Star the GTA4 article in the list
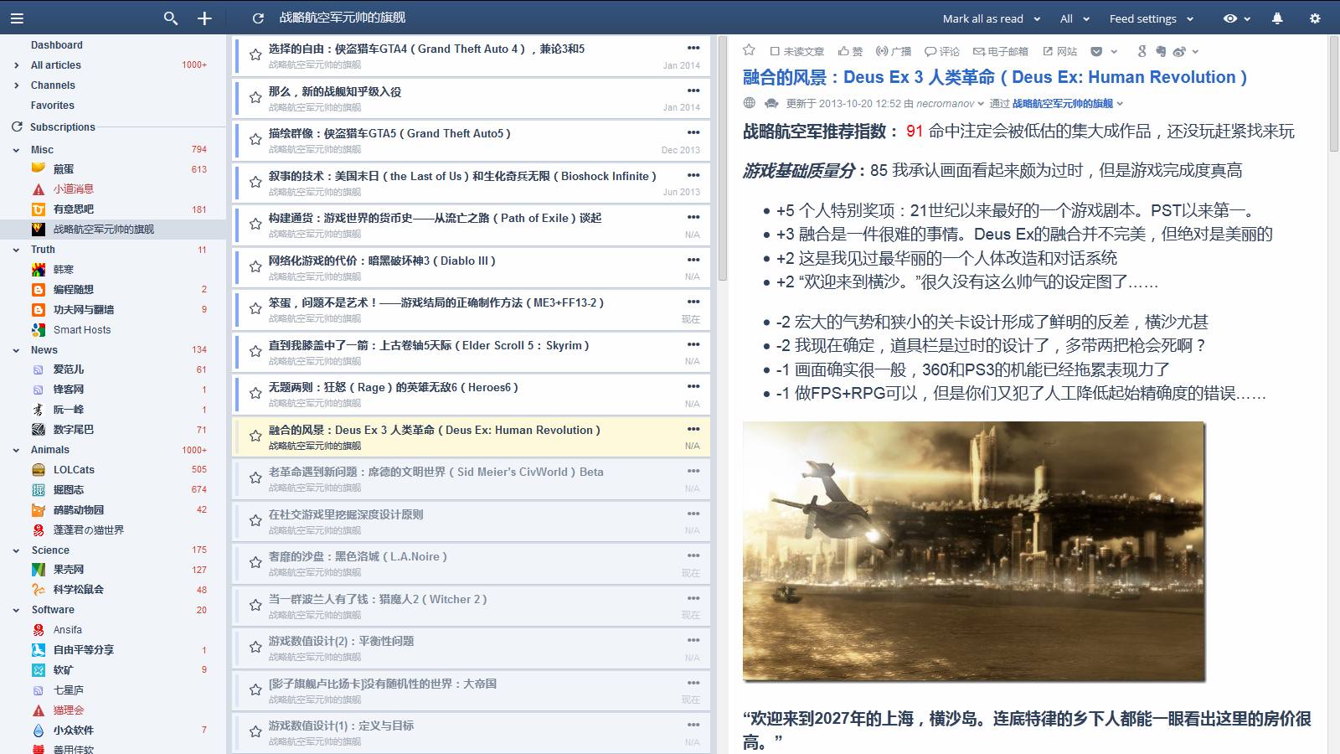This screenshot has height=754, width=1340. coord(255,55)
